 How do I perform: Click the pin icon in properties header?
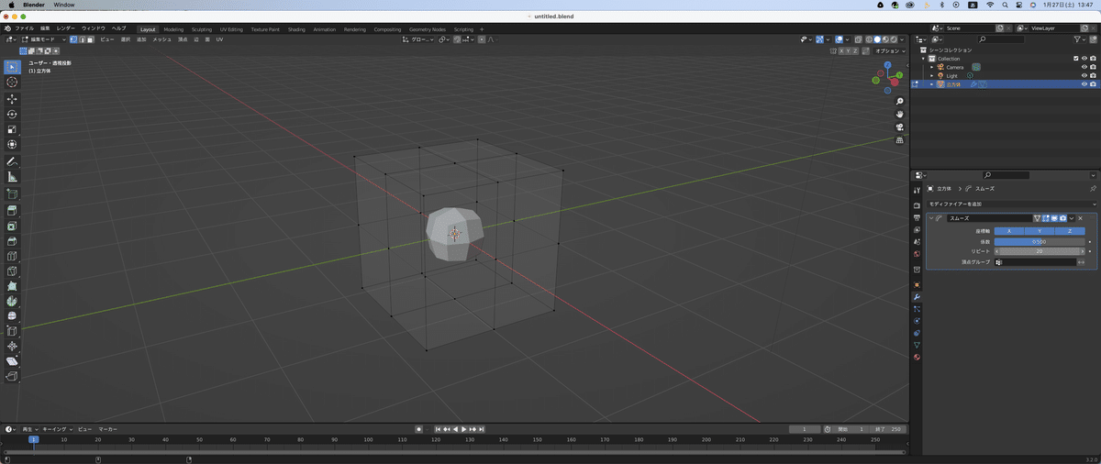point(1093,188)
